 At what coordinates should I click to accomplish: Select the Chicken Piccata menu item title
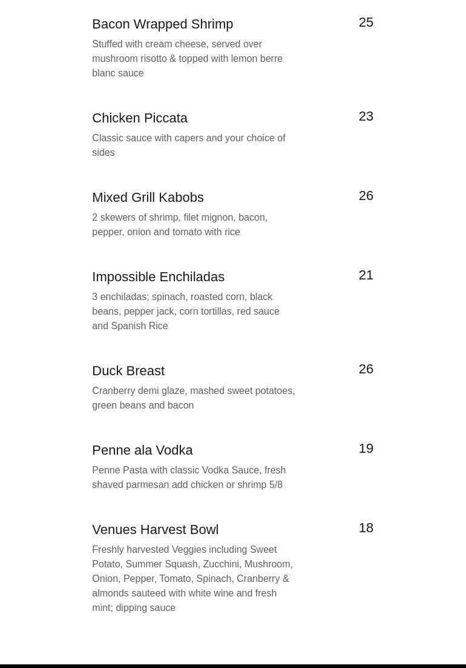[x=140, y=118]
